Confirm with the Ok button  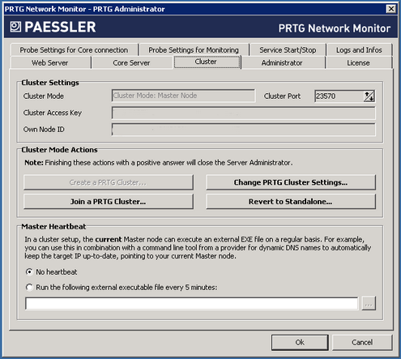coord(300,343)
